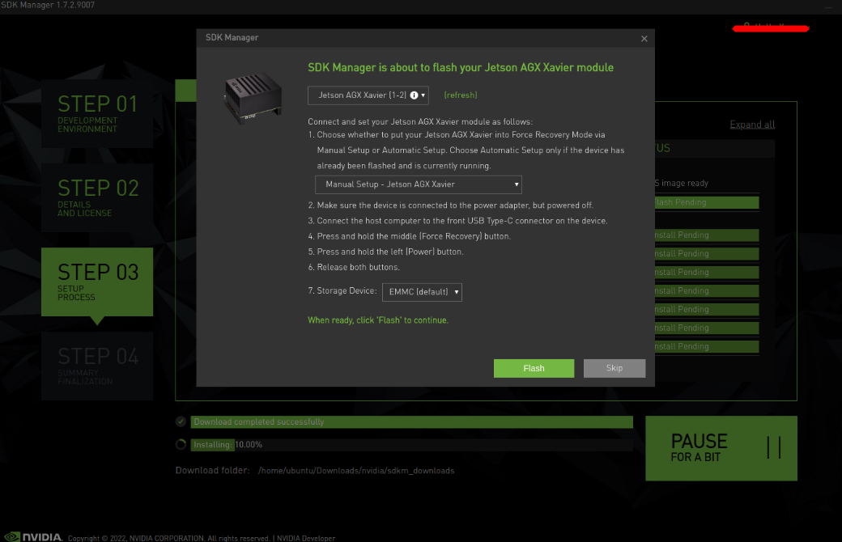Click step 3 USB Type-C connector instruction
Screen dimensions: 842x542
pyautogui.click(x=457, y=221)
